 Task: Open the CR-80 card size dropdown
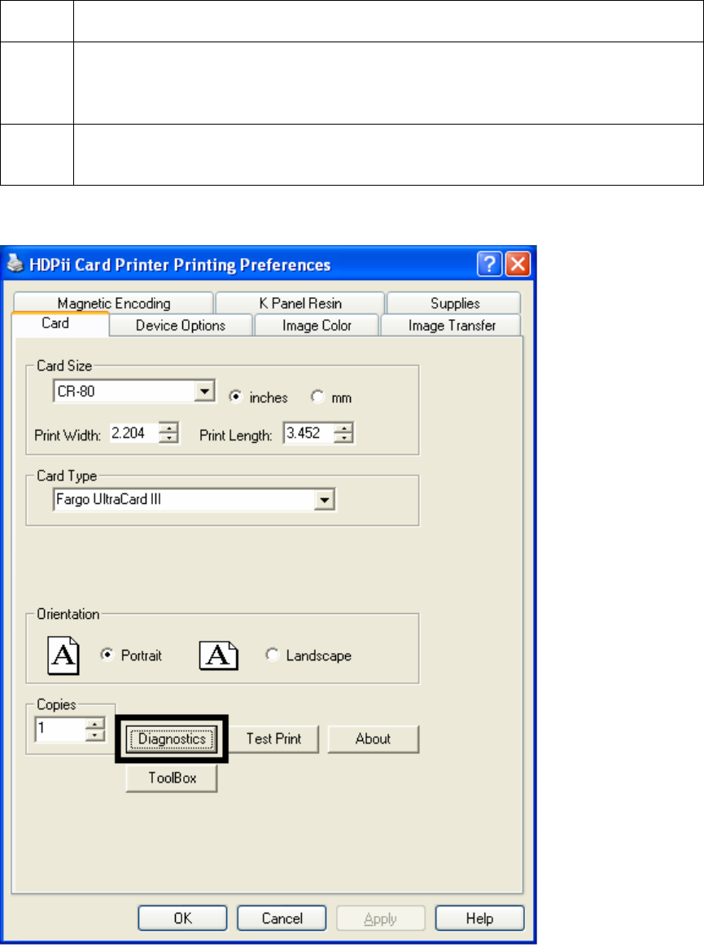pyautogui.click(x=205, y=392)
